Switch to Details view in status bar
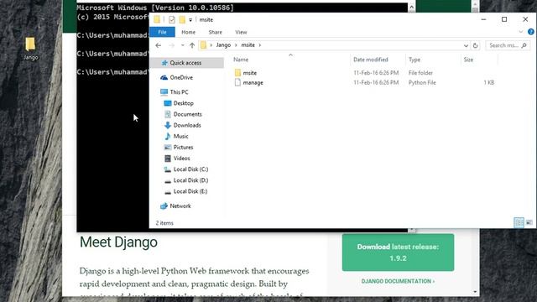Image resolution: width=537 pixels, height=302 pixels. 519,222
